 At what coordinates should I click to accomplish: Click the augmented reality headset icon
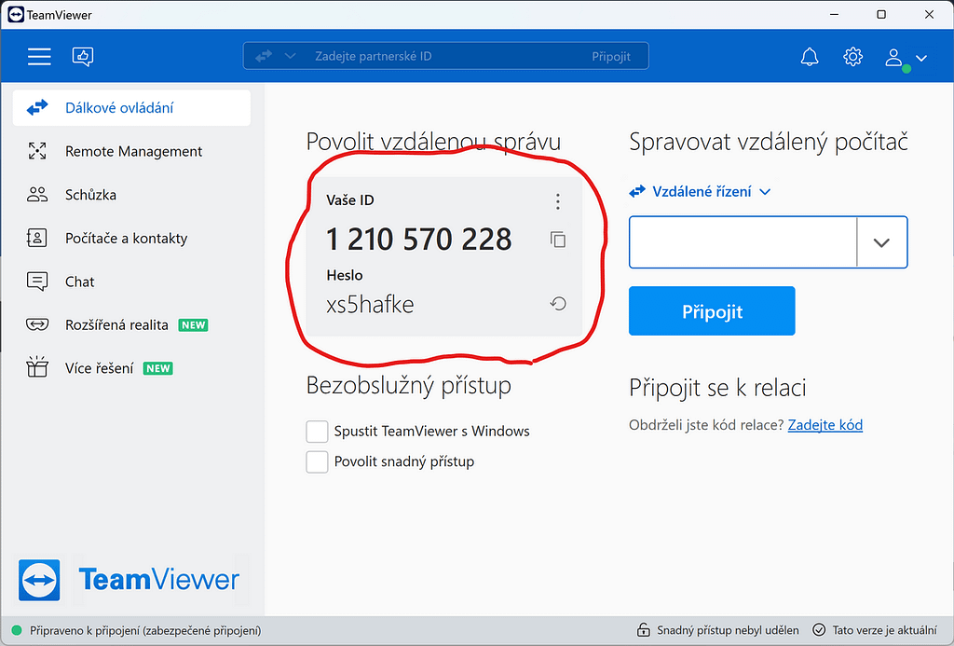tap(37, 324)
